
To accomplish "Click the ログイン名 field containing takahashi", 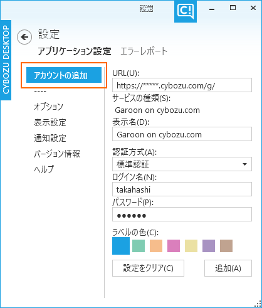I will (x=182, y=189).
